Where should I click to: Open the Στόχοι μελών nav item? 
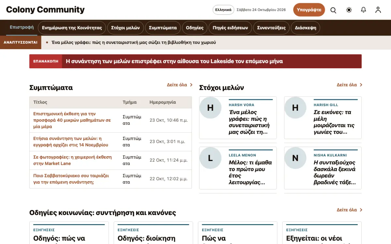point(125,28)
